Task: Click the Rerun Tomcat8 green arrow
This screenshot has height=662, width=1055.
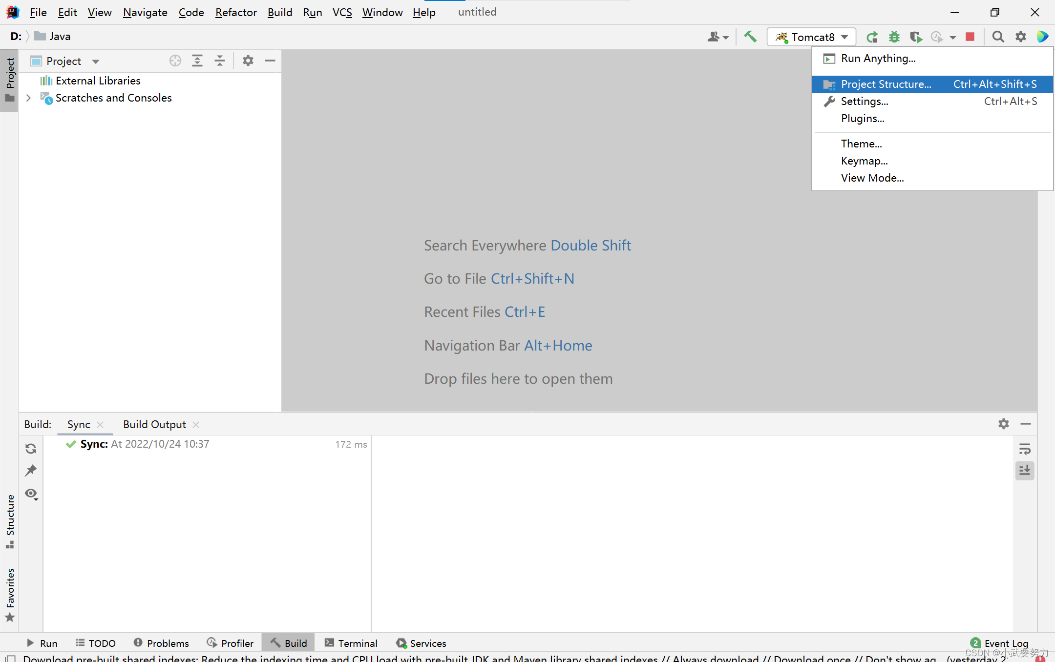Action: tap(872, 37)
